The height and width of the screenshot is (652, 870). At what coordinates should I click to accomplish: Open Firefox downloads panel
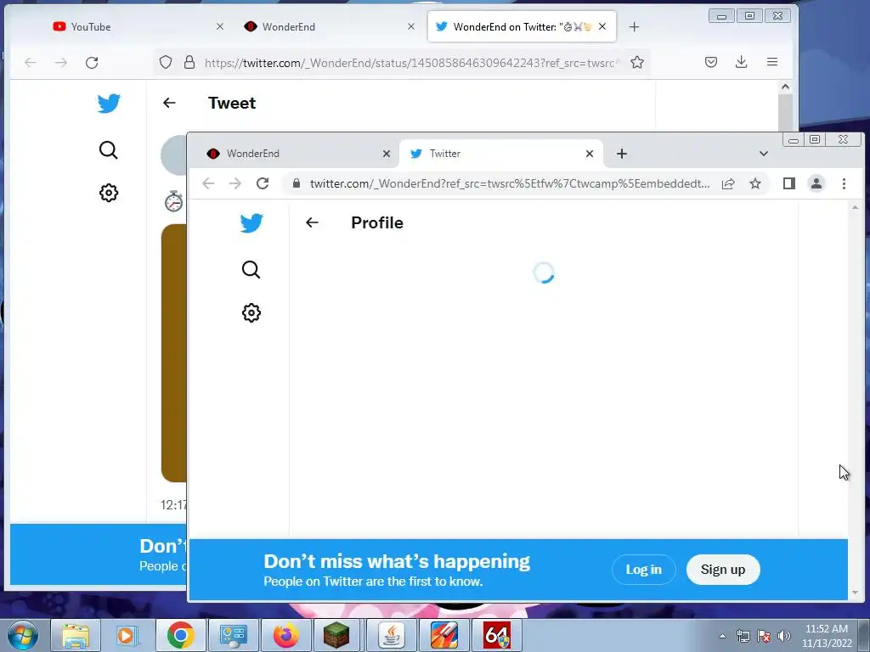coord(741,62)
